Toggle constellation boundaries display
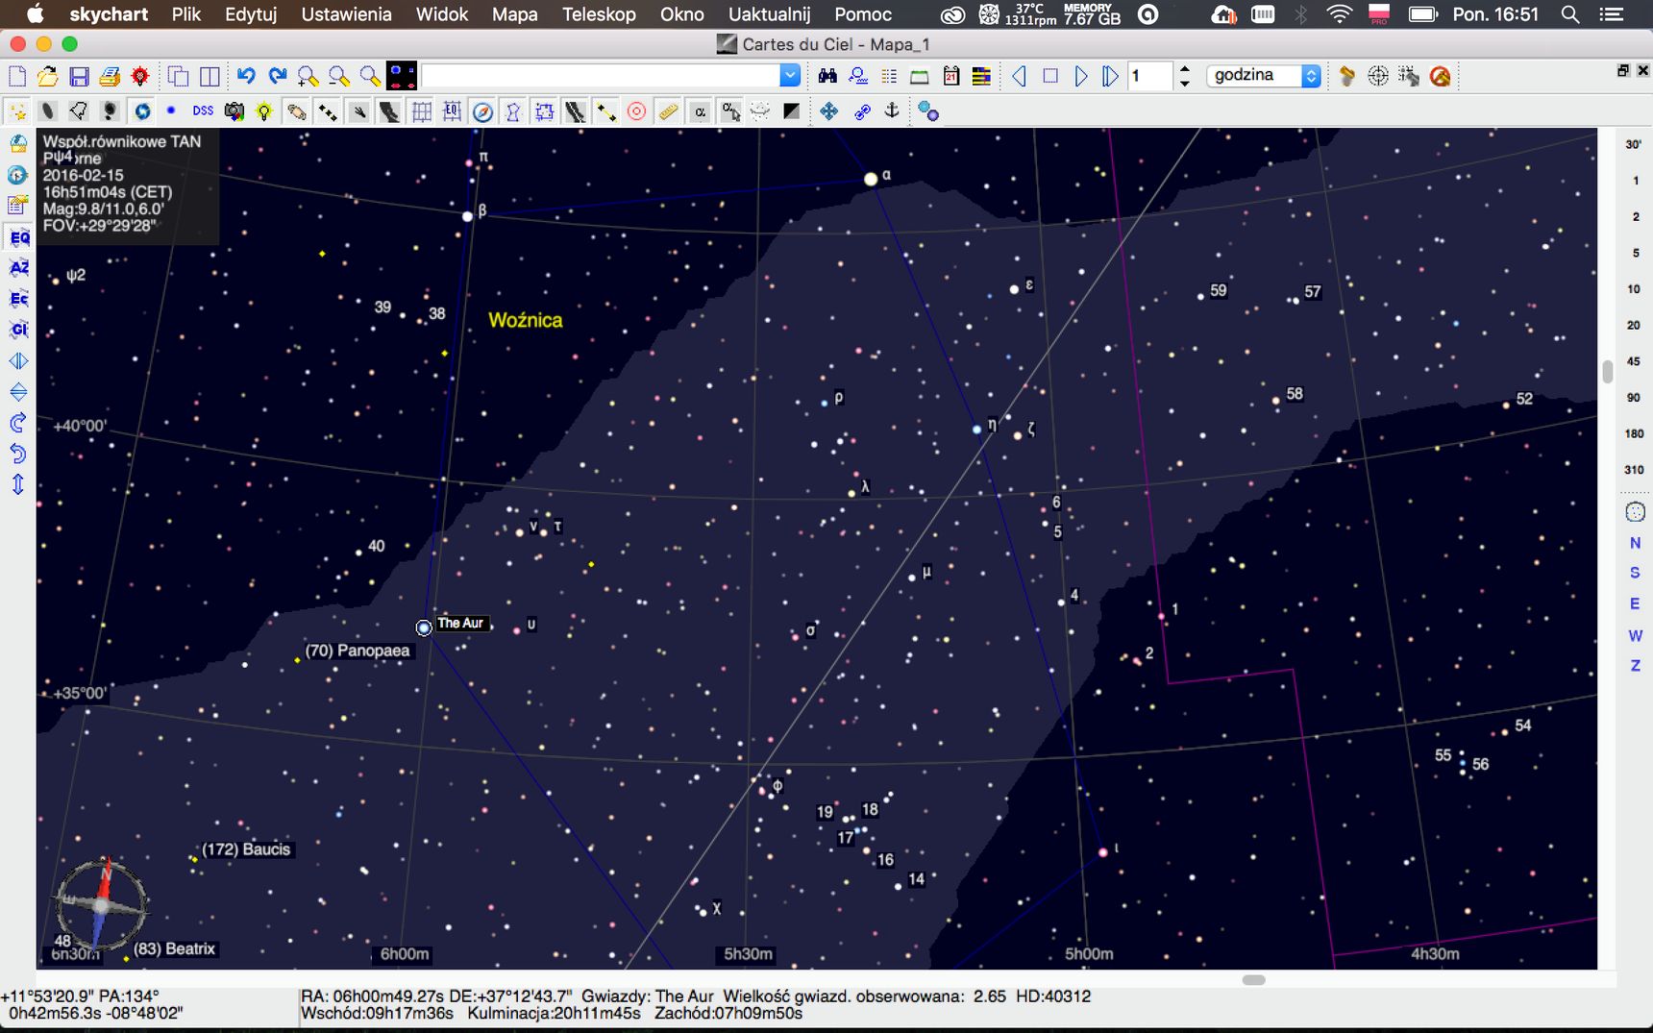 tap(544, 112)
